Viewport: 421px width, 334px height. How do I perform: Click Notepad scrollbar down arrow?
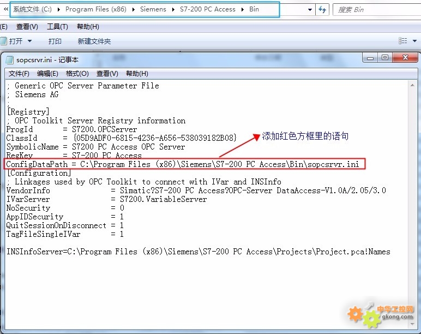pyautogui.click(x=412, y=324)
